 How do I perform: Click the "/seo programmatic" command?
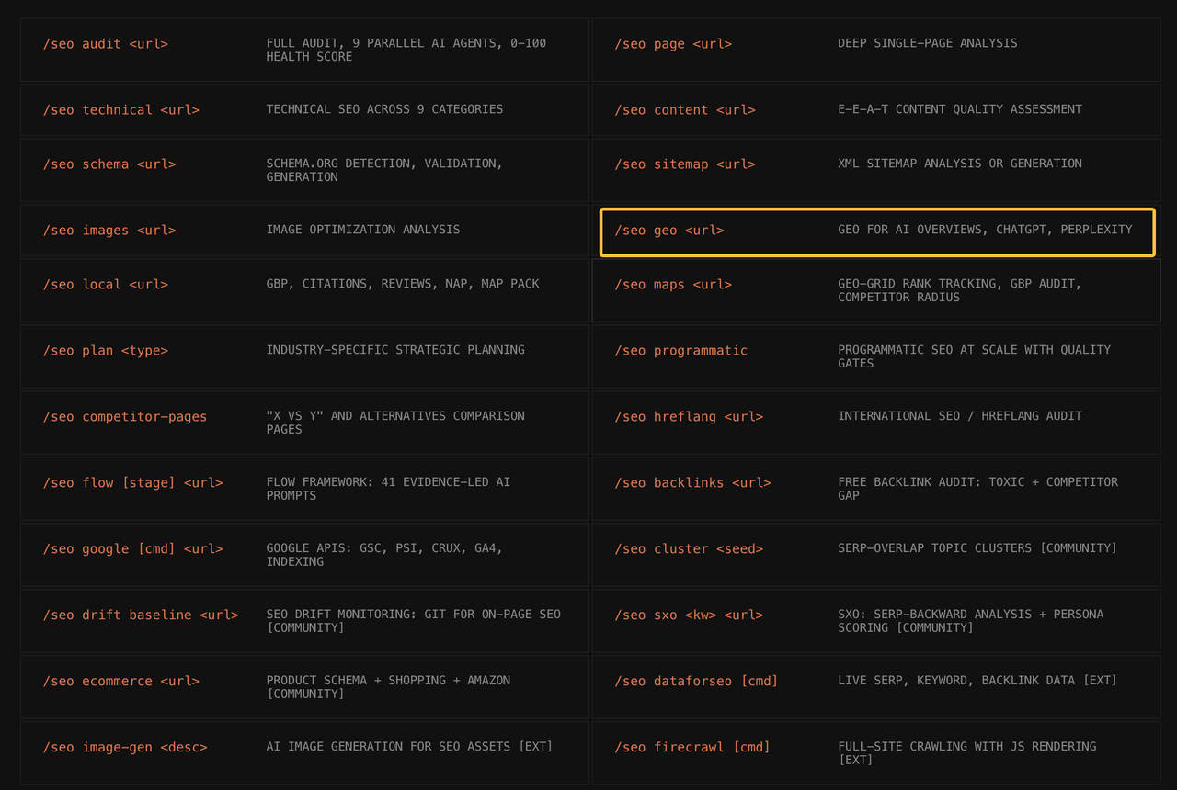pos(681,351)
